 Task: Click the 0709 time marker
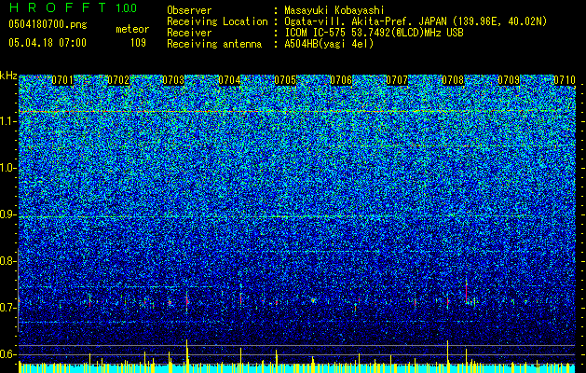point(509,80)
